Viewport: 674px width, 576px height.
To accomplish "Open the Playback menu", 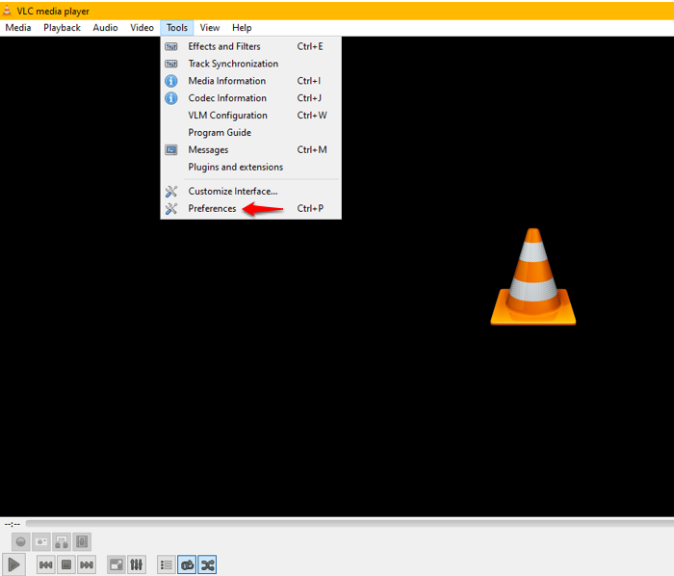I will [x=62, y=28].
